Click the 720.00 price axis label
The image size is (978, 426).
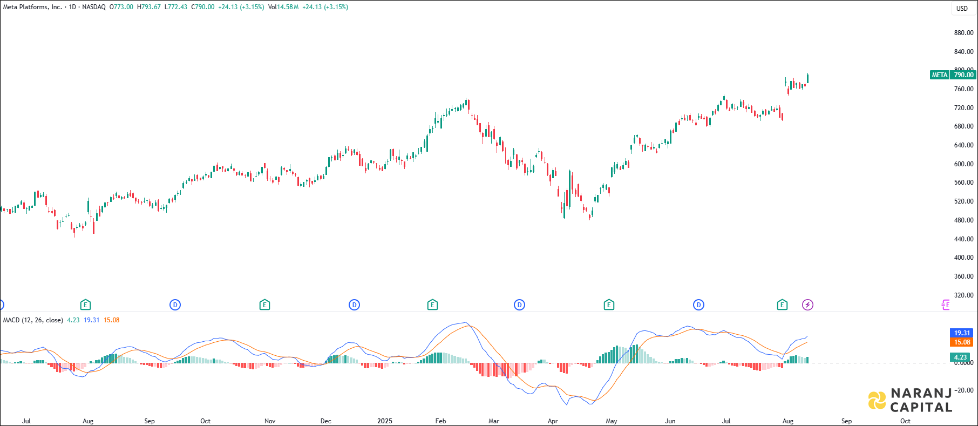(963, 108)
